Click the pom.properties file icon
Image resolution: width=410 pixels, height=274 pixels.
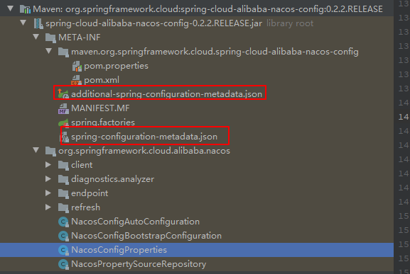77,66
